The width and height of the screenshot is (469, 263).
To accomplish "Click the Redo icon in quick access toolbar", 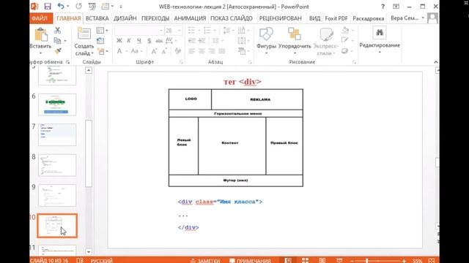I will click(78, 7).
